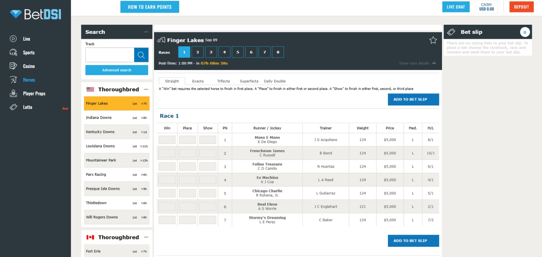
Task: Toggle Show box for Real Eleve
Action: (x=208, y=207)
